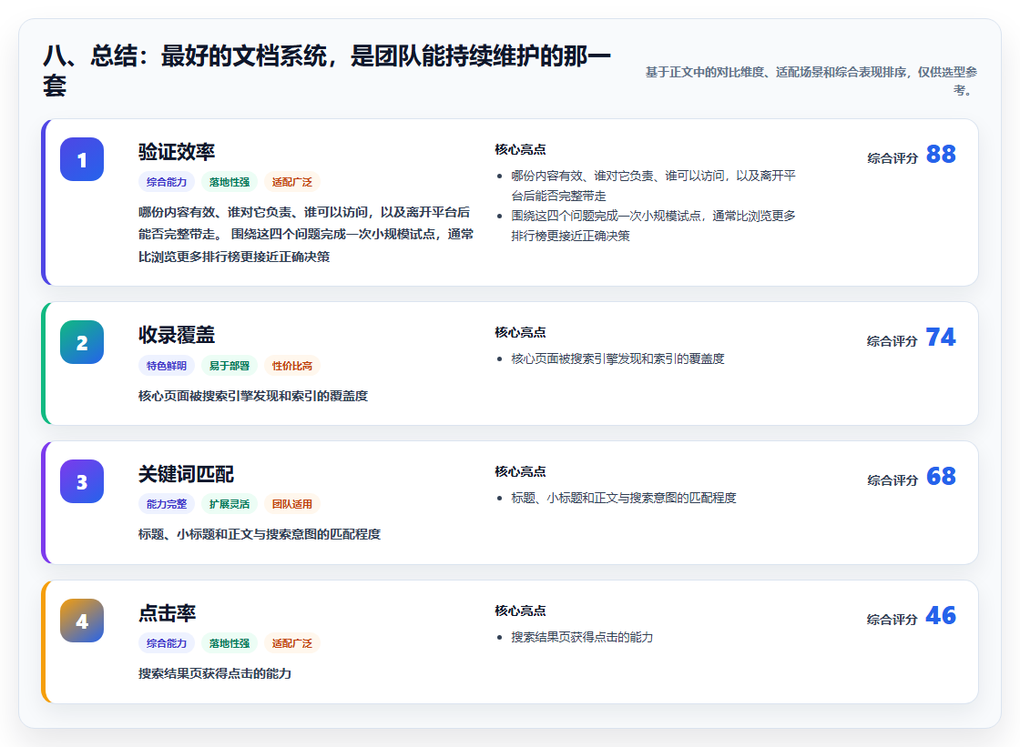Click description 核心页面被搜索引擎发现和索引的覆盖度 under tags
The width and height of the screenshot is (1020, 747).
(x=253, y=396)
